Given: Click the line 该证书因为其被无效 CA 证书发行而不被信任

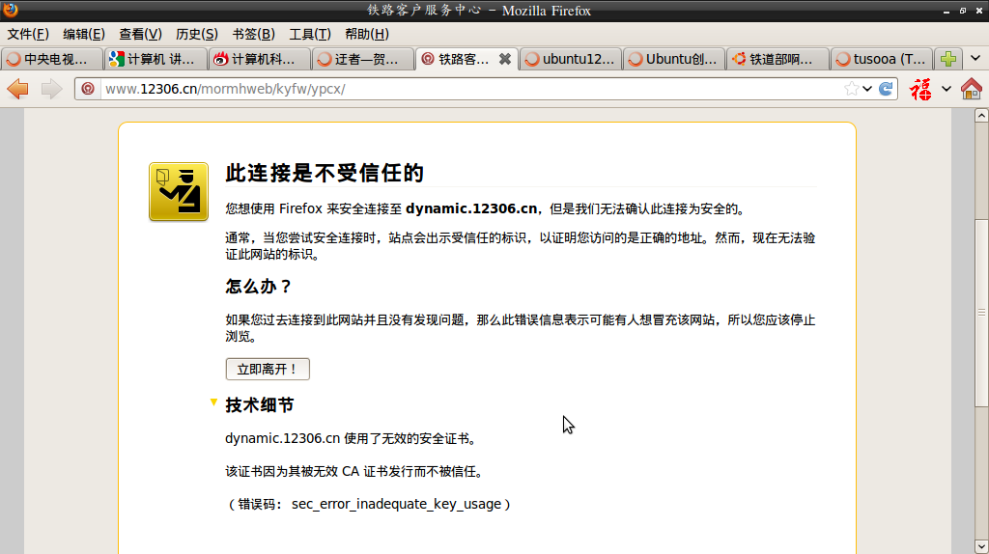Looking at the screenshot, I should coord(354,471).
